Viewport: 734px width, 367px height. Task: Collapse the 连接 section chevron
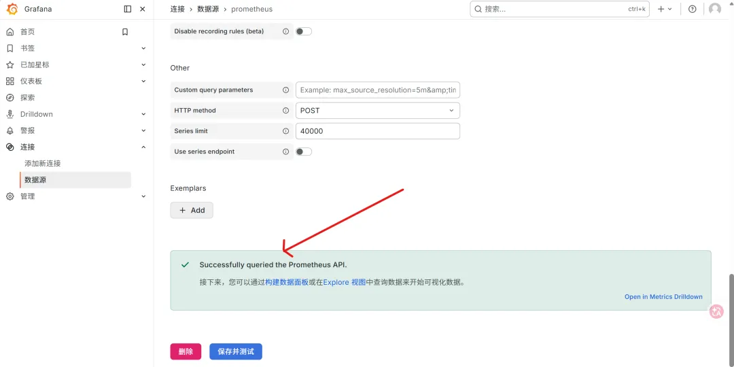coord(143,147)
